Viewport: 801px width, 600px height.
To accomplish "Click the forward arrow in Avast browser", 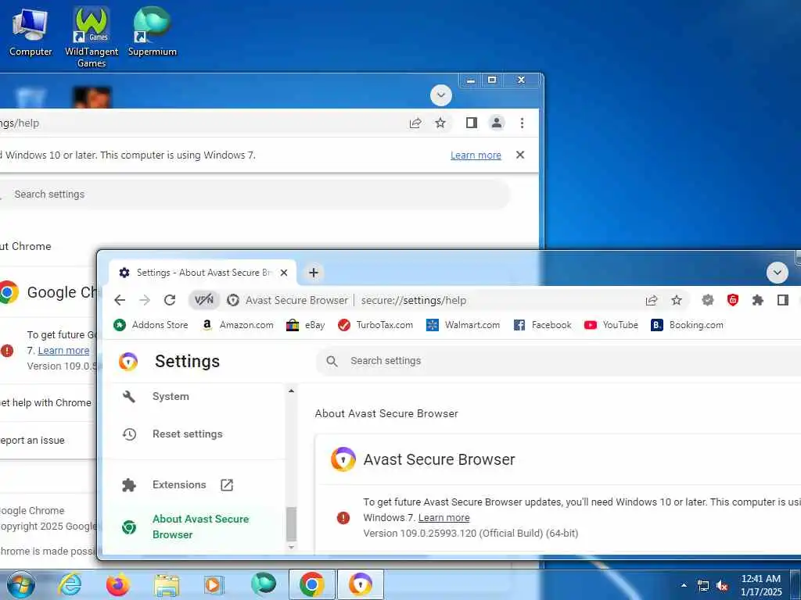I will click(145, 300).
